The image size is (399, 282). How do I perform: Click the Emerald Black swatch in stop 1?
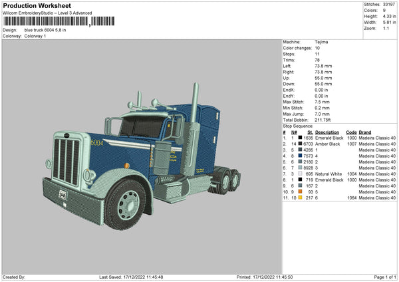click(x=301, y=137)
